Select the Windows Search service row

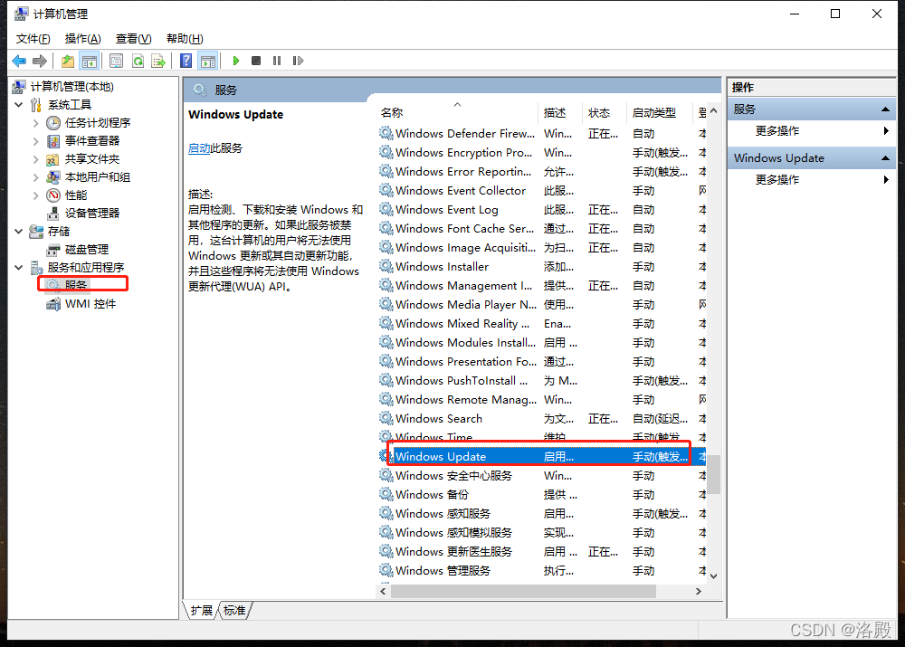click(542, 419)
